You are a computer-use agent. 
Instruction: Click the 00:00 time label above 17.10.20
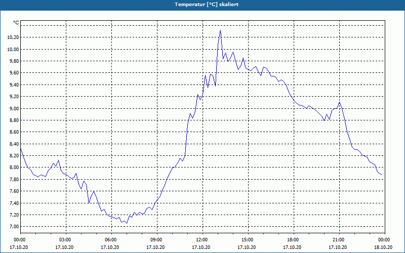(19, 240)
